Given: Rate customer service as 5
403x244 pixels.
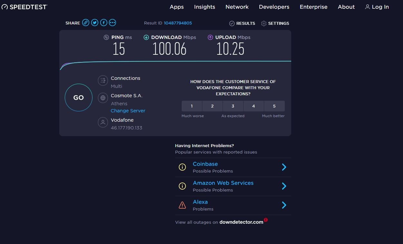Looking at the screenshot, I should click(274, 106).
